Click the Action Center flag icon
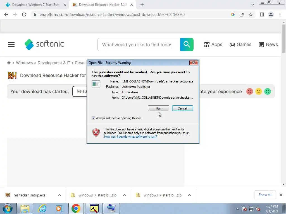This screenshot has height=214, width=286. [244, 209]
